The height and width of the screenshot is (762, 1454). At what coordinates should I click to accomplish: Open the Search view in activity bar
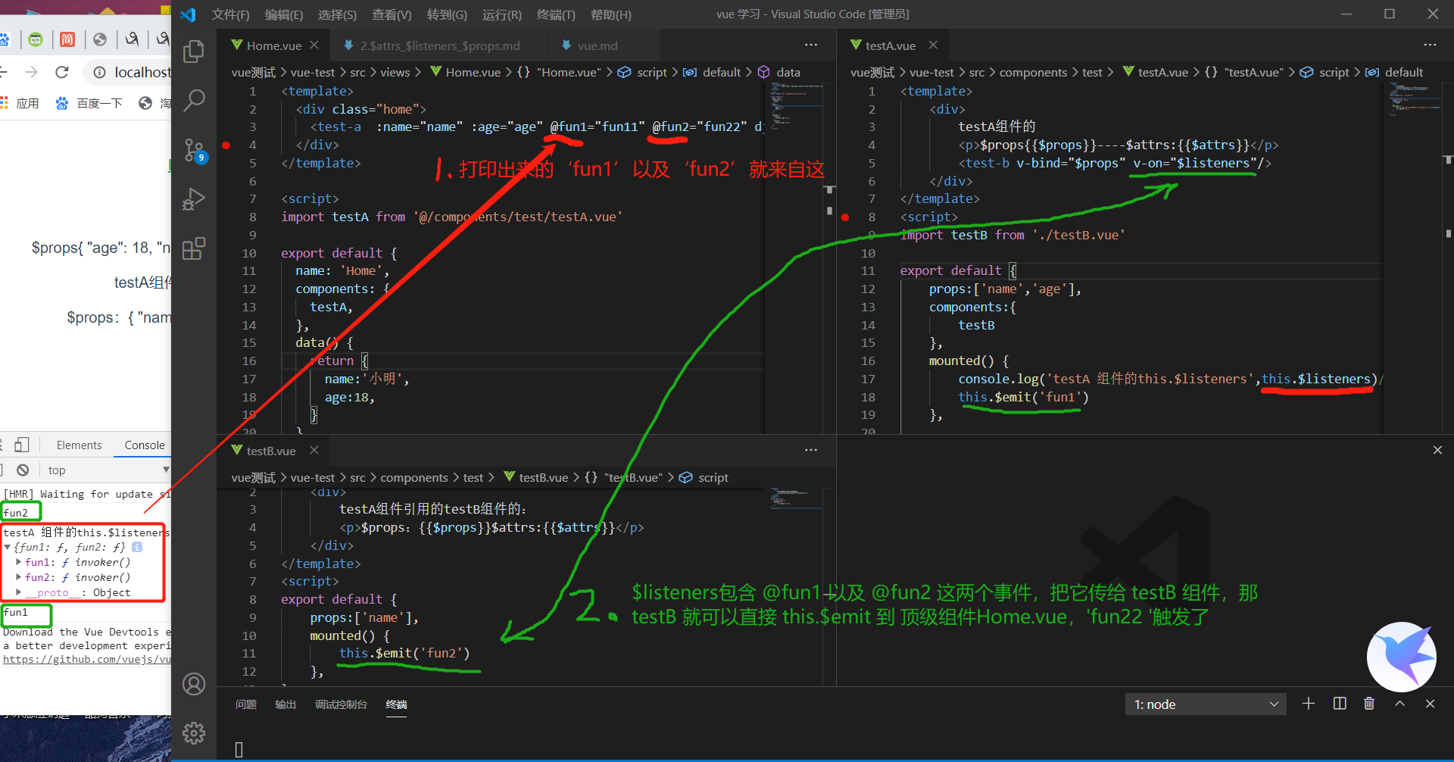coord(194,100)
